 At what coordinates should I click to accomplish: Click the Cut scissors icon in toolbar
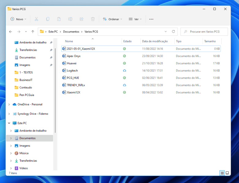tap(36, 19)
